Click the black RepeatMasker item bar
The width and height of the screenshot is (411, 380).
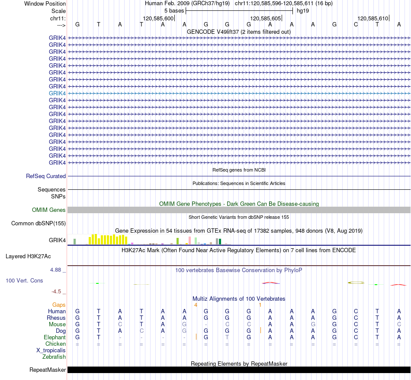point(239,370)
